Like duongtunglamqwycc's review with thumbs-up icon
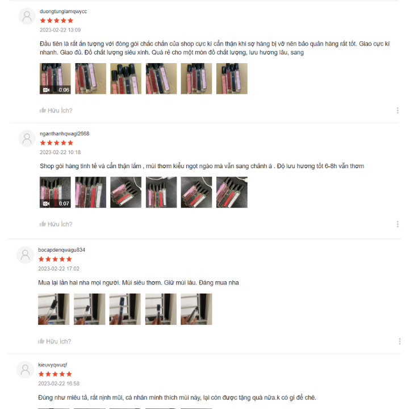 pyautogui.click(x=43, y=110)
